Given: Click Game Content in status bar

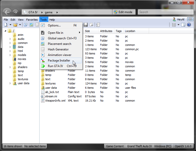Looking at the screenshot, I should tap(115, 146).
